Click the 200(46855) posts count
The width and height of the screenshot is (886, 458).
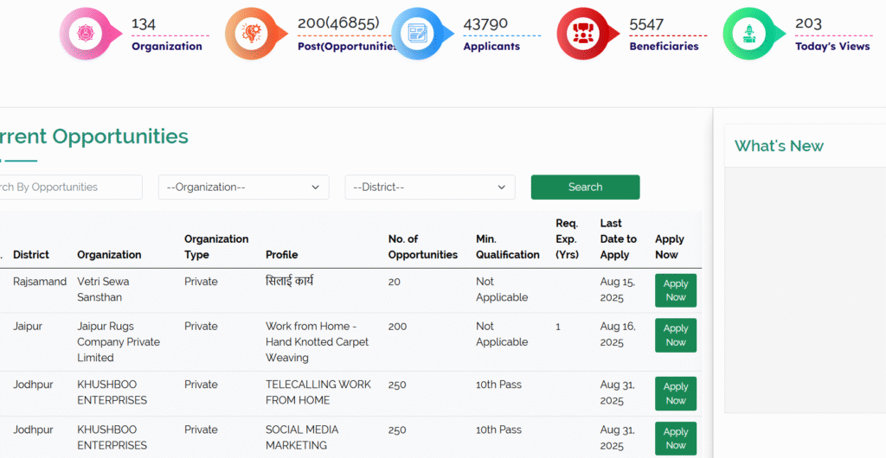click(338, 23)
